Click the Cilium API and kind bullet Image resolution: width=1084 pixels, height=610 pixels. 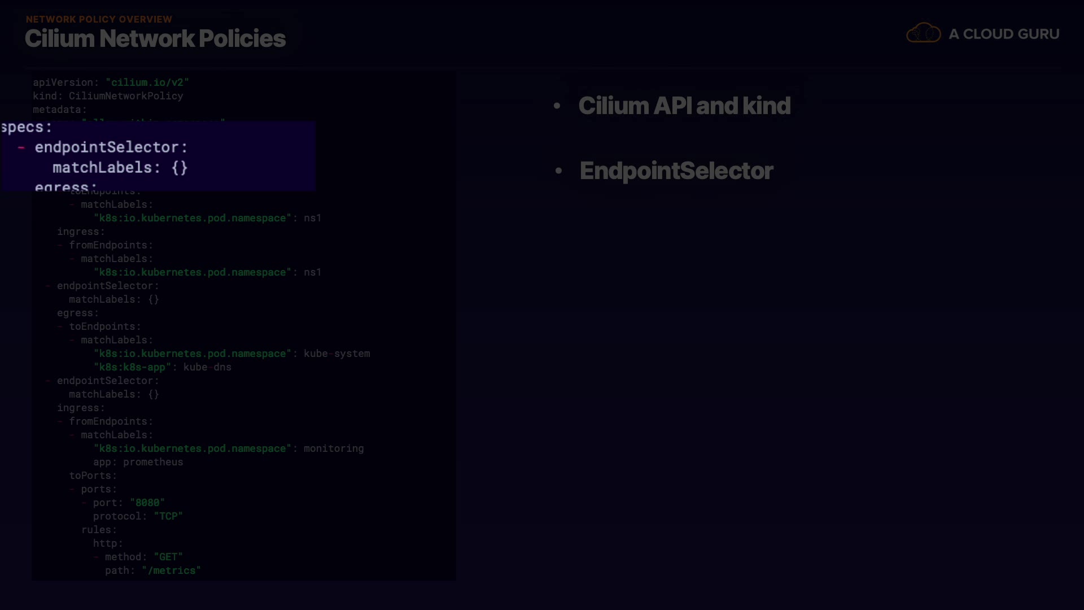coord(684,106)
